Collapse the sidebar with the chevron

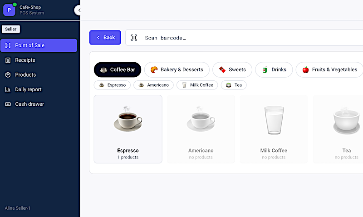coord(79,10)
